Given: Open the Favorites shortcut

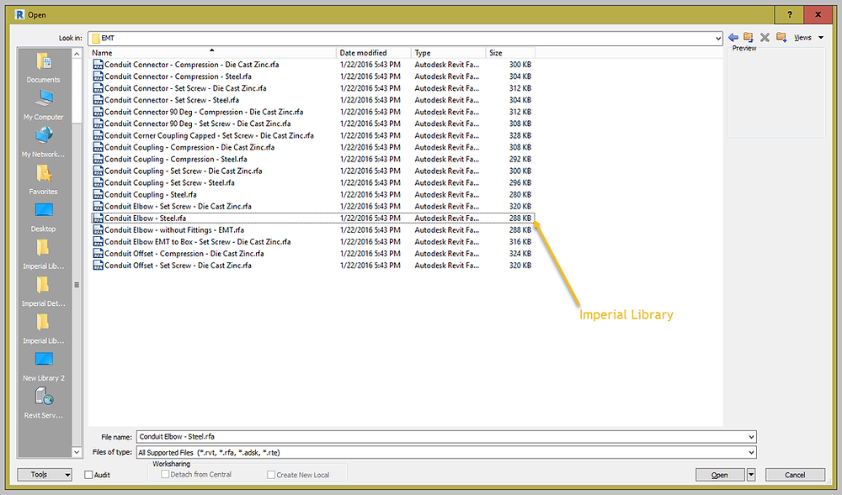Looking at the screenshot, I should coord(44,180).
